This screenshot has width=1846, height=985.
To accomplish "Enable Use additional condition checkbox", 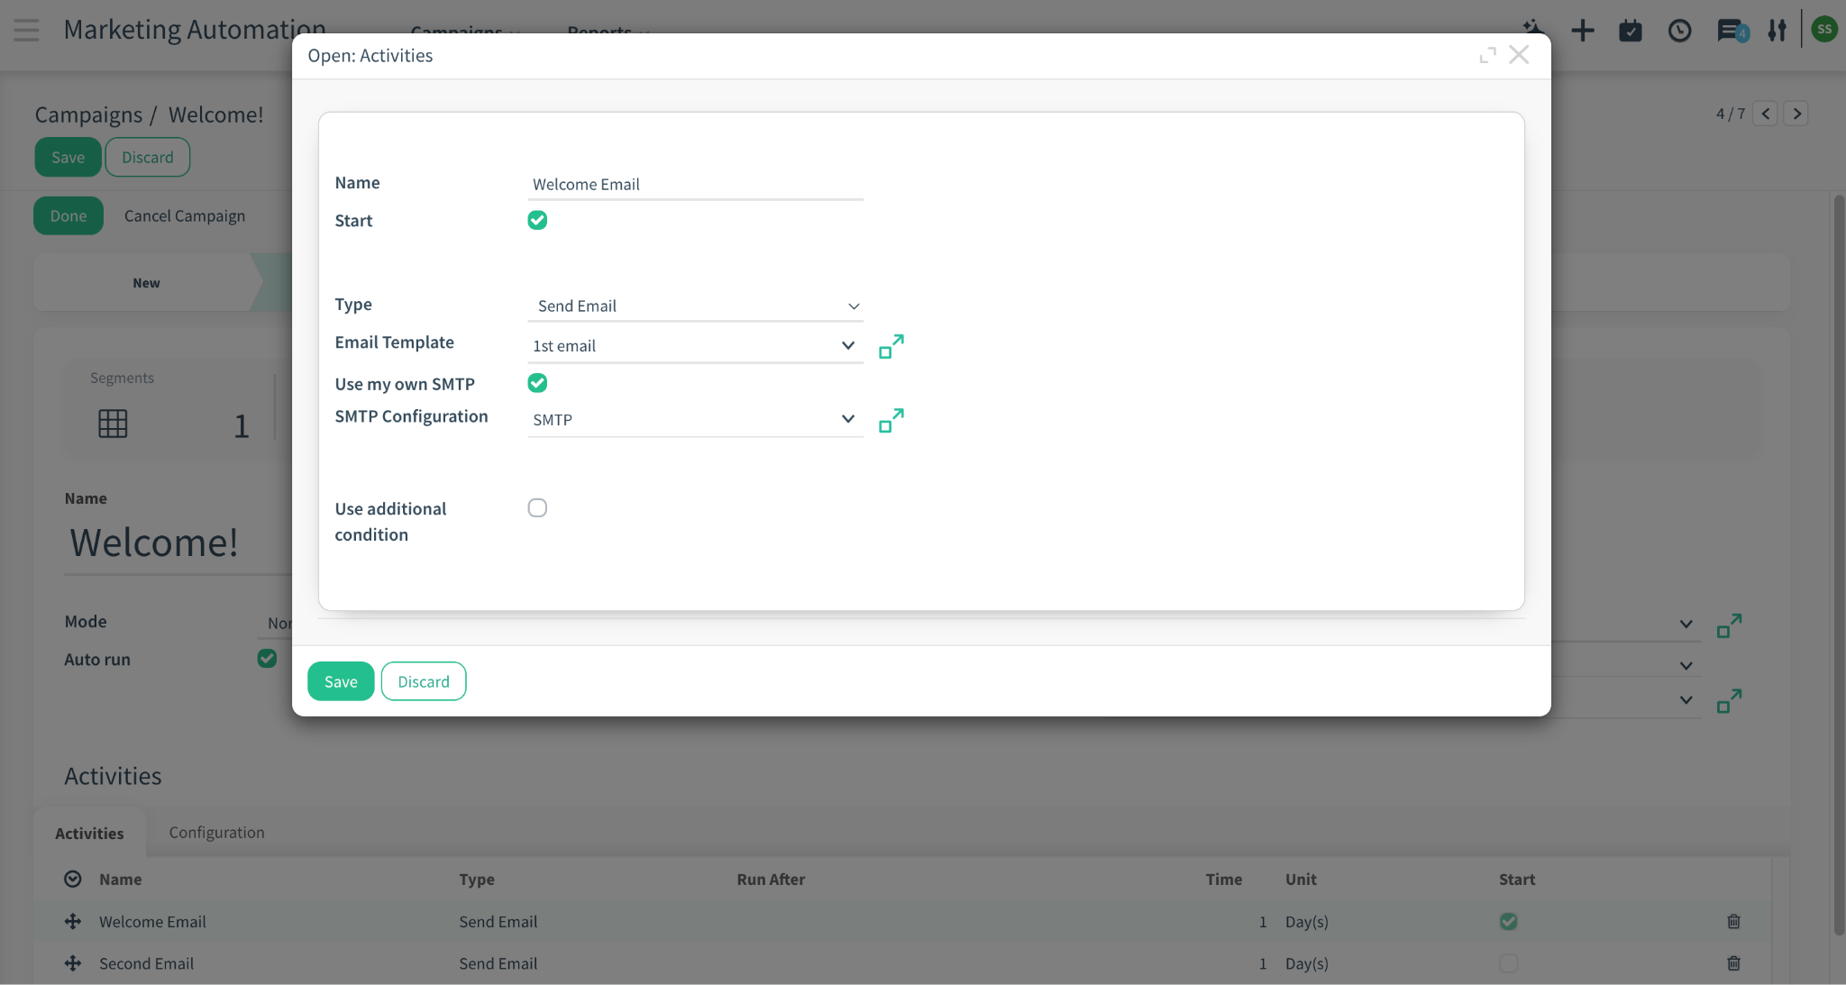I will [x=537, y=507].
